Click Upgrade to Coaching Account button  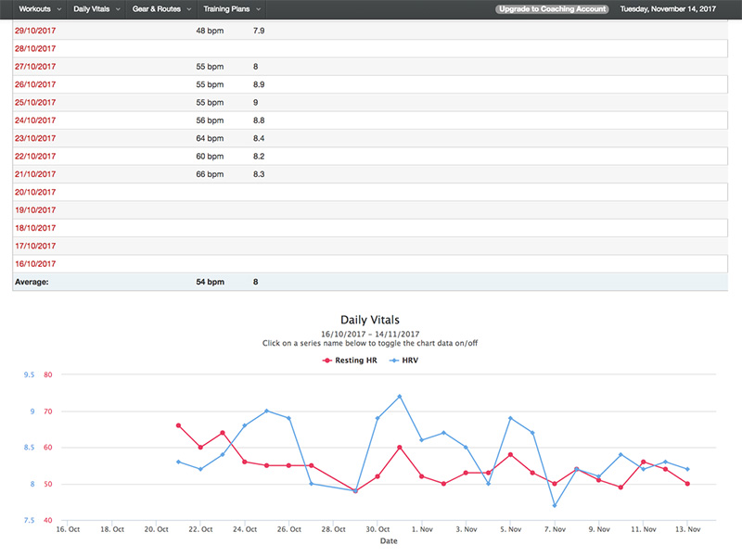(552, 9)
